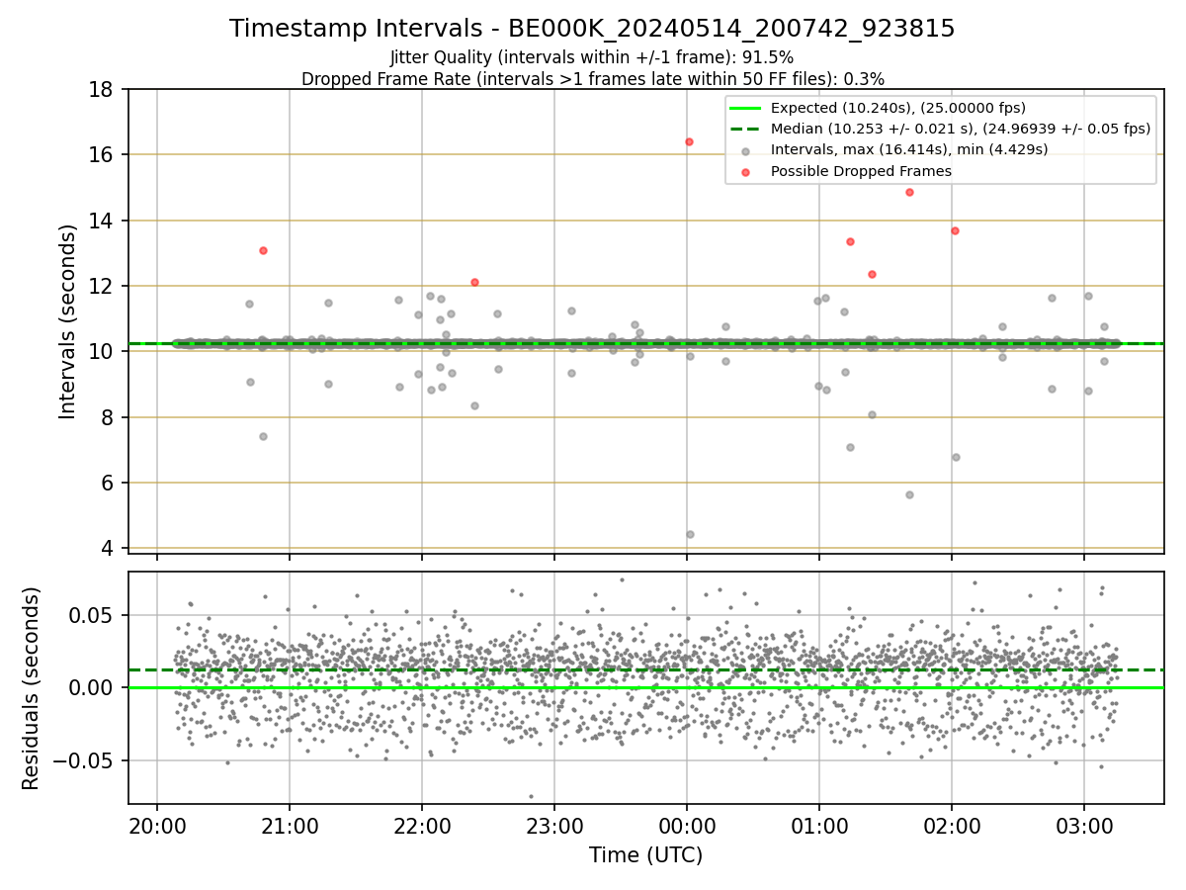Select legend entry 'Expected (10.240s), (25.00000 fps)'

point(898,108)
